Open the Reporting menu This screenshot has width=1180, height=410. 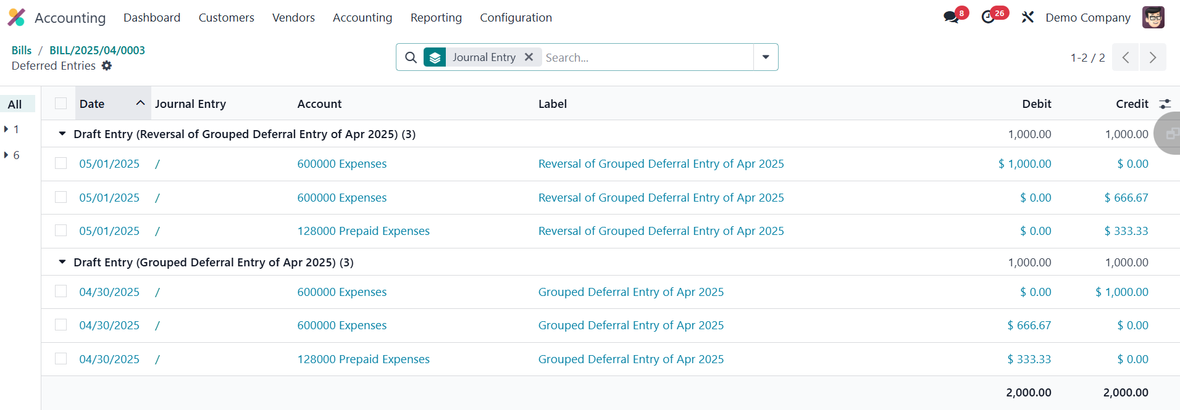(436, 17)
